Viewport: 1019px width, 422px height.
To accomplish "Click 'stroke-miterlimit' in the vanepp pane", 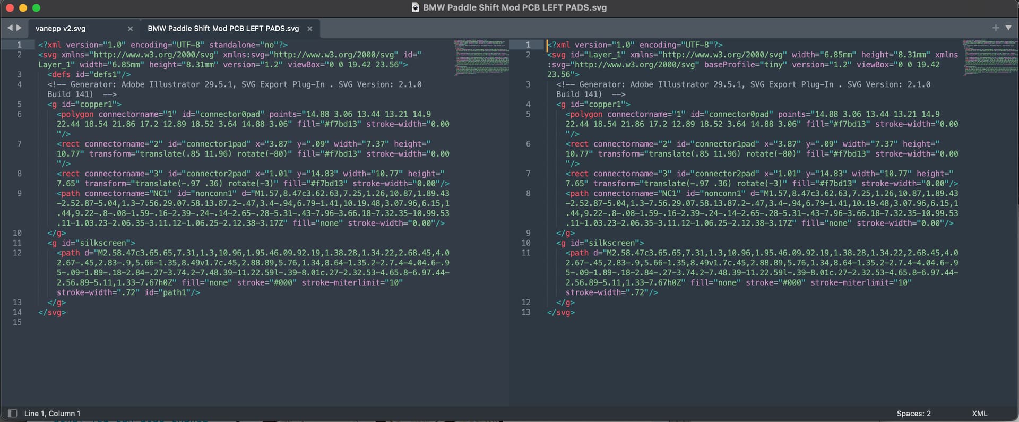I will pos(341,282).
